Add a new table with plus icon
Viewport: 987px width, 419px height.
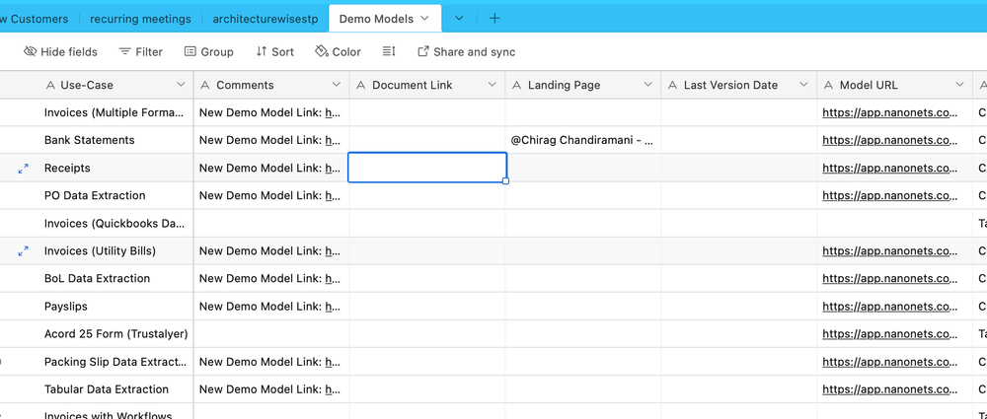point(494,18)
